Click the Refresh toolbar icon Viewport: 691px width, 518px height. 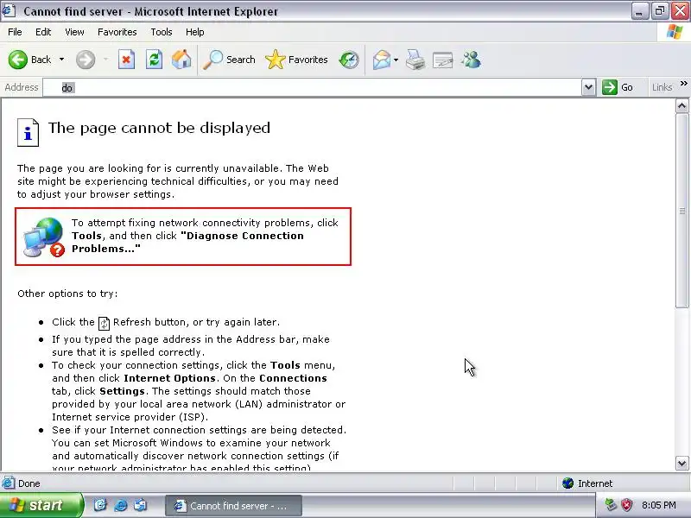pyautogui.click(x=155, y=60)
